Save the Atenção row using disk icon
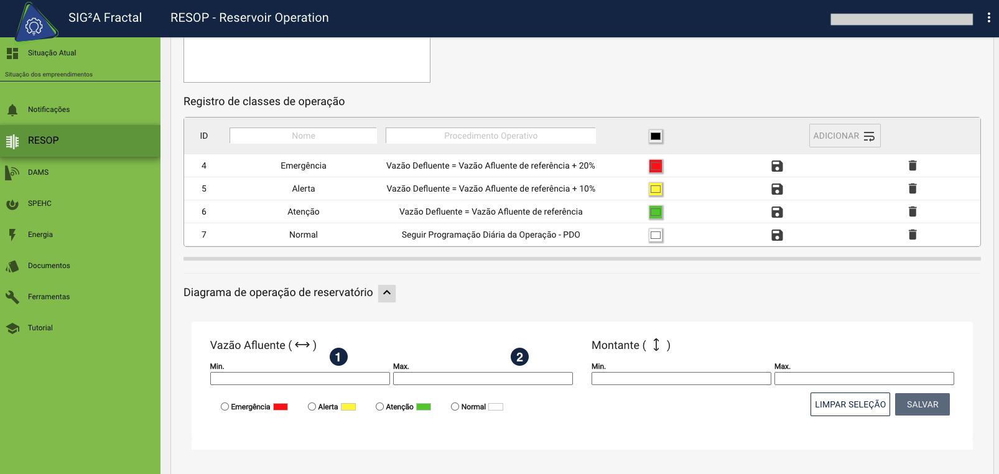Screen dimensions: 999x474 pos(777,212)
